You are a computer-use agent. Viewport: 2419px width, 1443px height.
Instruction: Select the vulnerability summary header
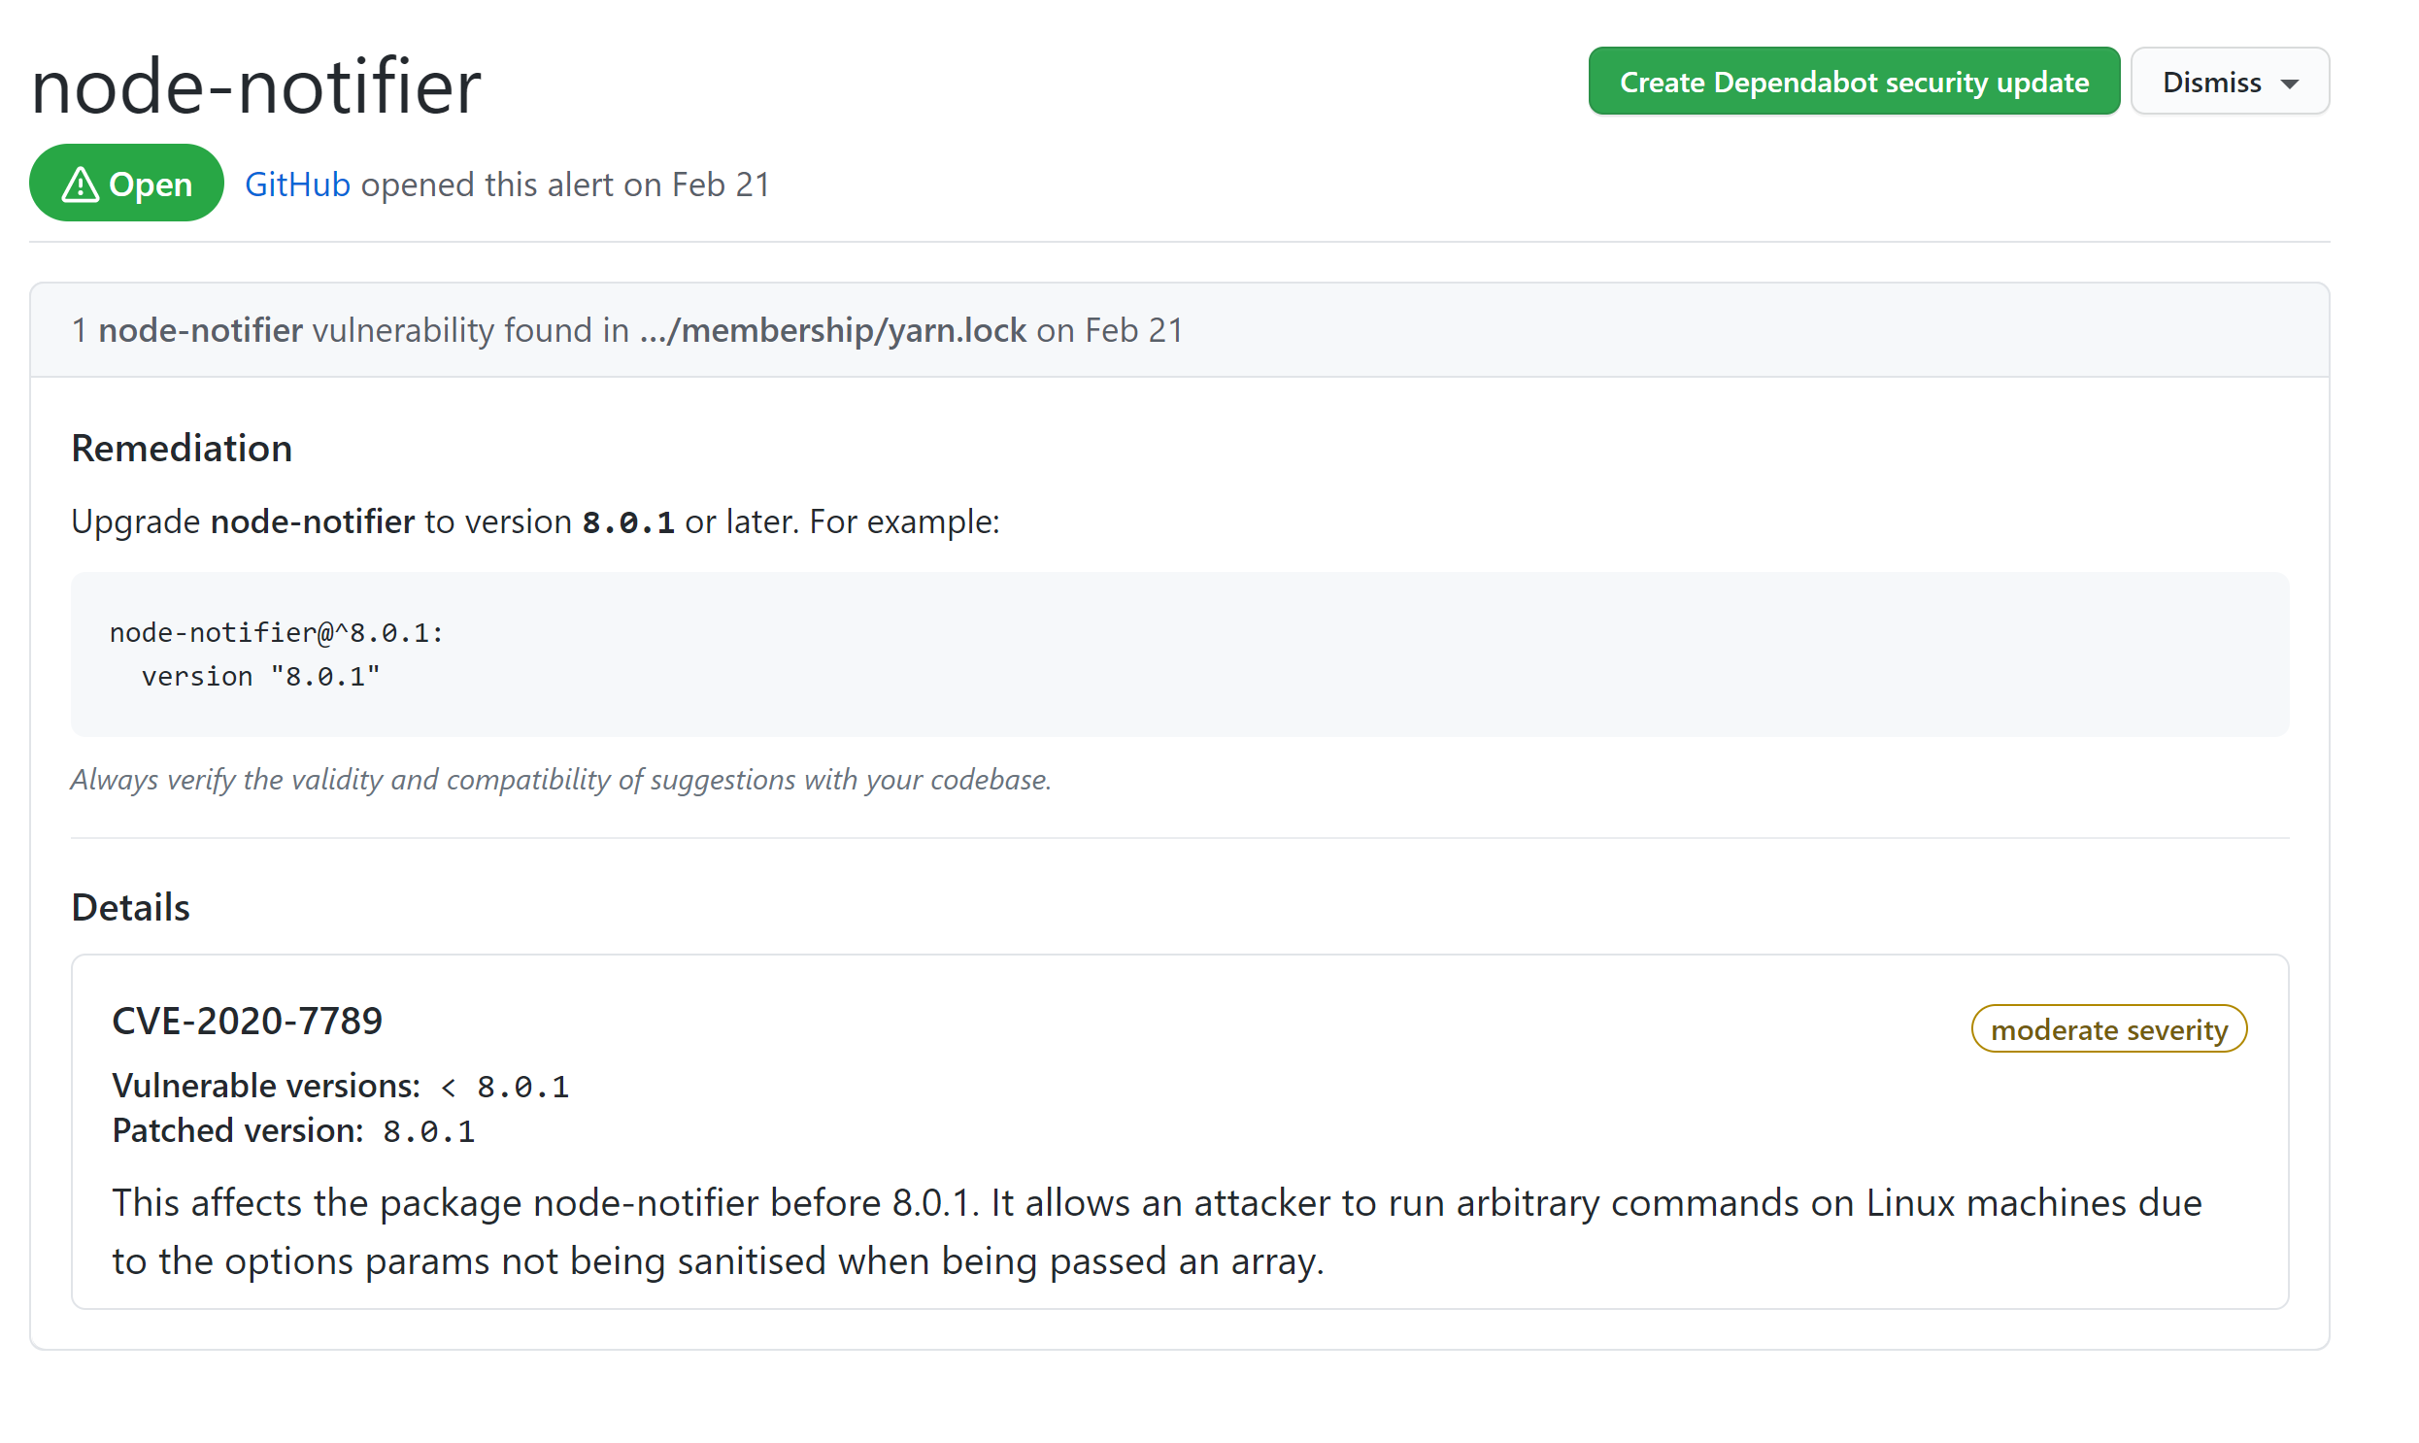coord(626,330)
